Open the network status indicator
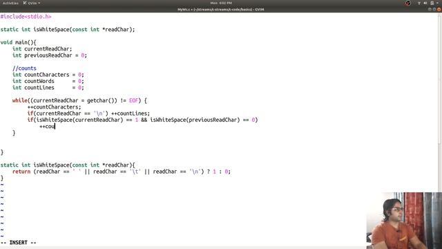The width and height of the screenshot is (442, 249). pyautogui.click(x=419, y=3)
